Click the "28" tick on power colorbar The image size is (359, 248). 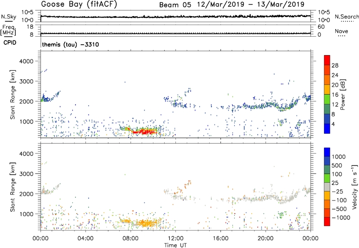[335, 65]
